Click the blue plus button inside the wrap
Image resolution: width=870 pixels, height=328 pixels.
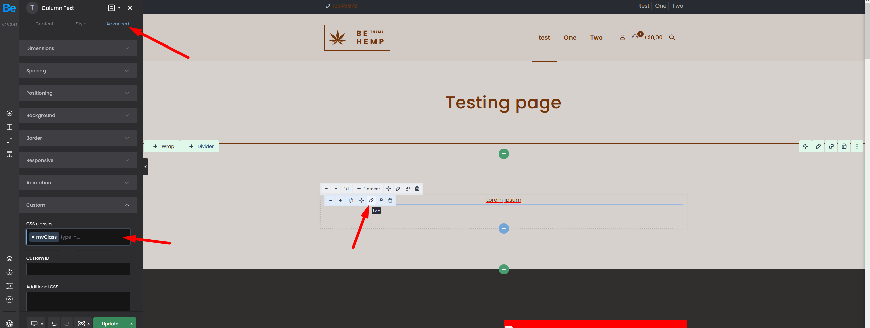coord(504,229)
